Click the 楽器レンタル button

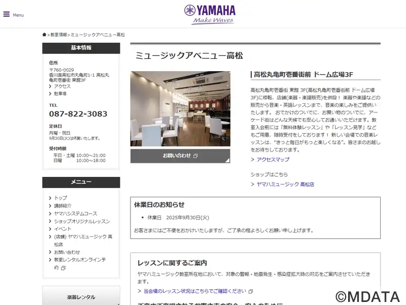[x=81, y=297]
